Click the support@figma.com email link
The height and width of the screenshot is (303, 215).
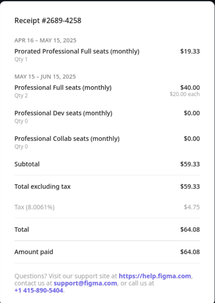click(85, 283)
